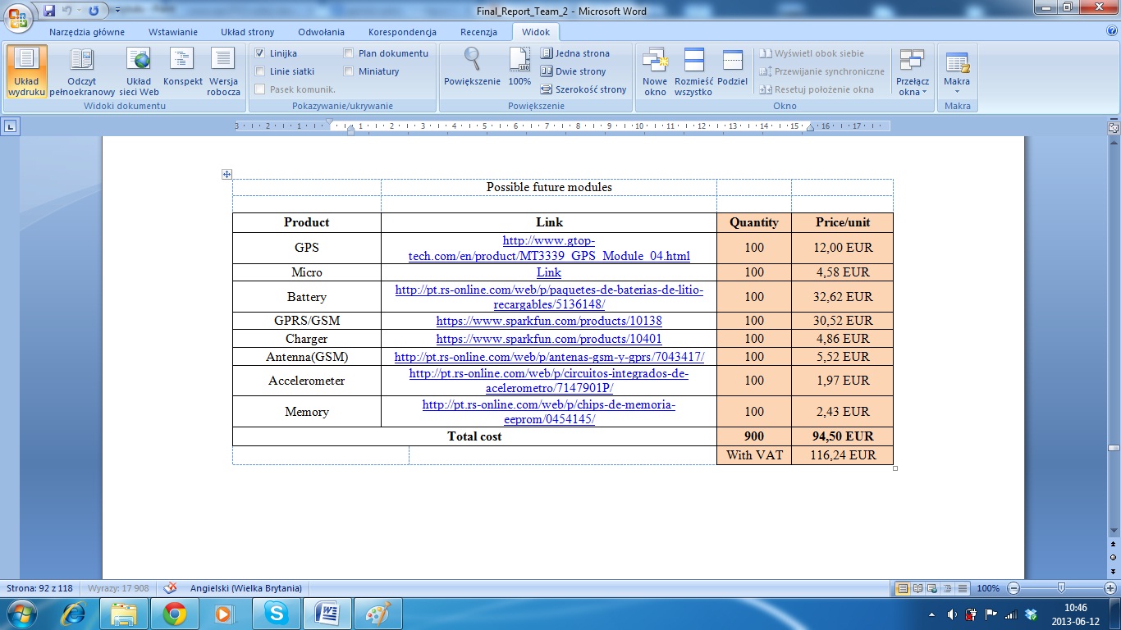The height and width of the screenshot is (630, 1121).
Task: Open a new window (Nowe okno)
Action: [655, 71]
